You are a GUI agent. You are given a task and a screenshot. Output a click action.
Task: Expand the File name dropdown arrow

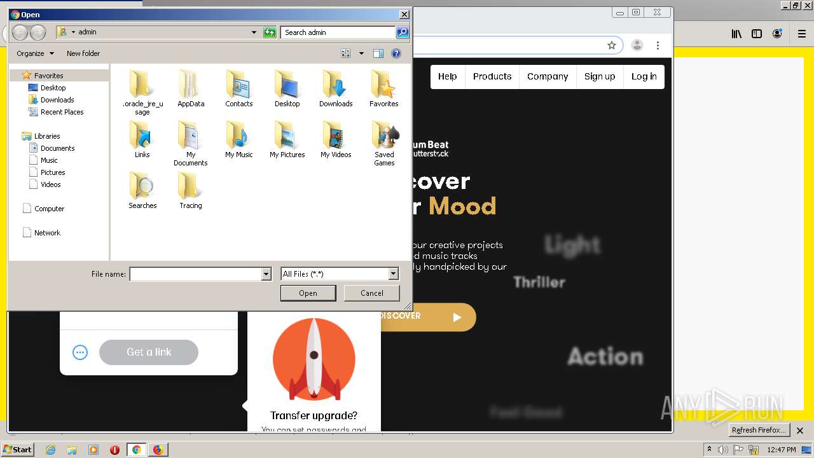(x=266, y=274)
